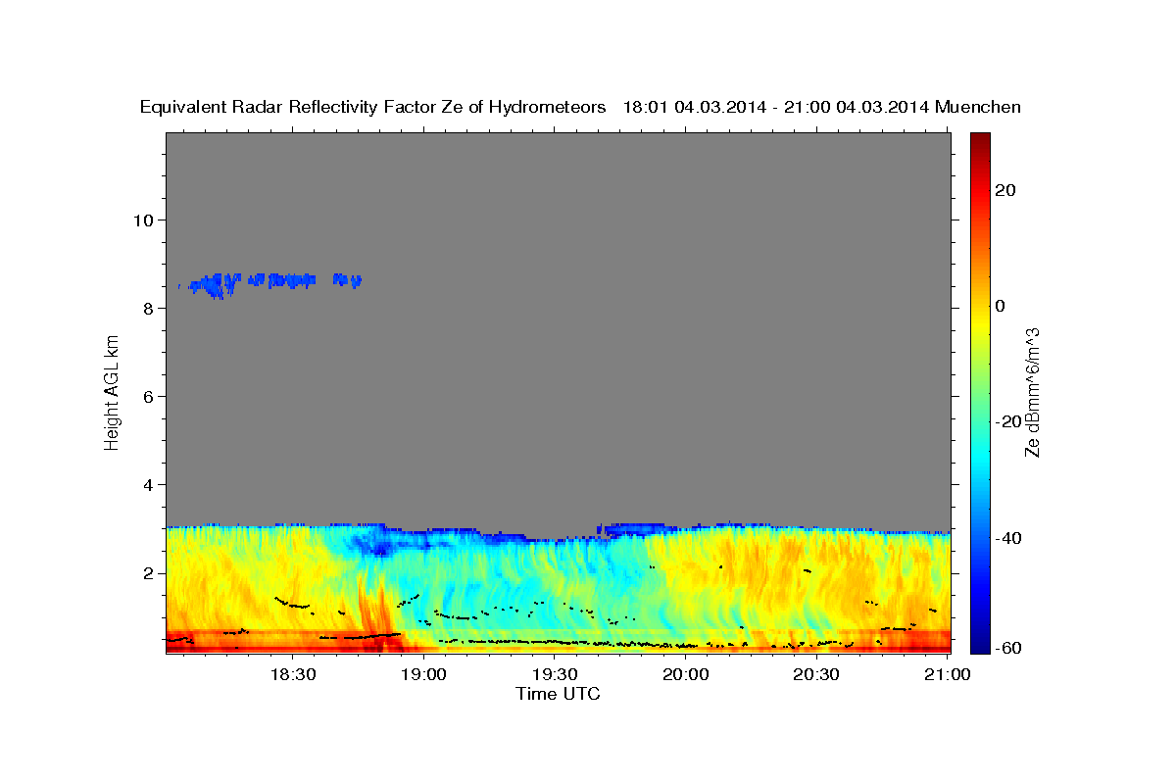This screenshot has width=1176, height=784.
Task: Click the colorbar tick label 0
Action: coord(1000,306)
